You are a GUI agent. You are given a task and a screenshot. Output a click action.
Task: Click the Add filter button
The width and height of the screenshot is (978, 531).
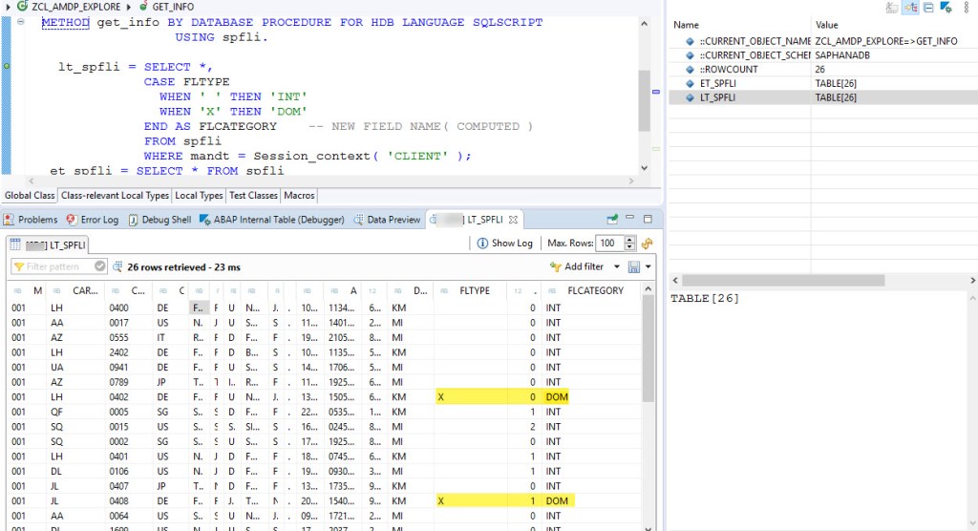pyautogui.click(x=577, y=266)
